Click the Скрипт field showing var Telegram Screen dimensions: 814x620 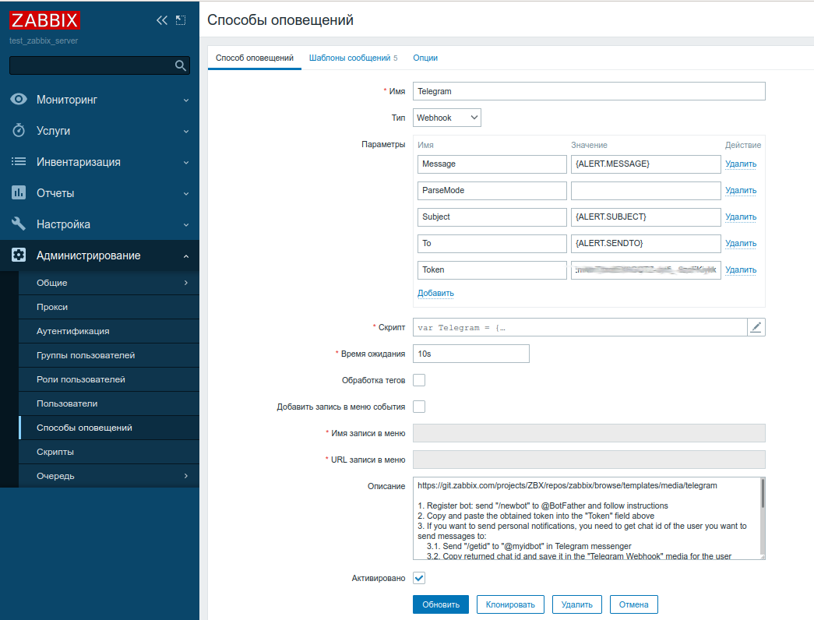click(x=580, y=327)
